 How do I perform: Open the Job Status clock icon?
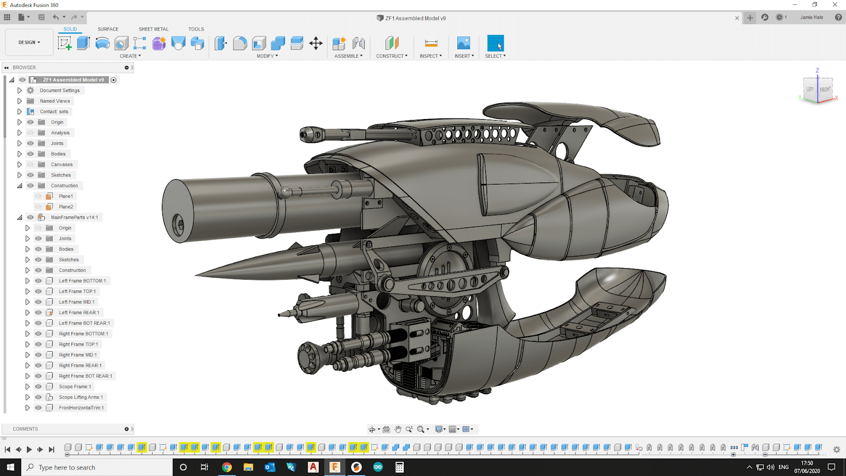[x=779, y=17]
